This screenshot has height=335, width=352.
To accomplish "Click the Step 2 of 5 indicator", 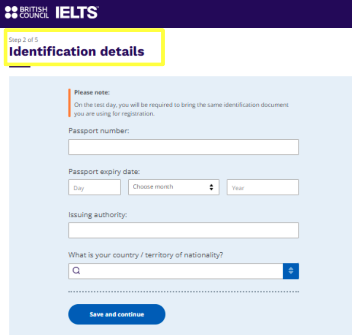I will pyautogui.click(x=23, y=40).
